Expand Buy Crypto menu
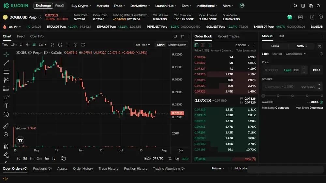Viewport: 326px width, 183px height. coord(81,6)
